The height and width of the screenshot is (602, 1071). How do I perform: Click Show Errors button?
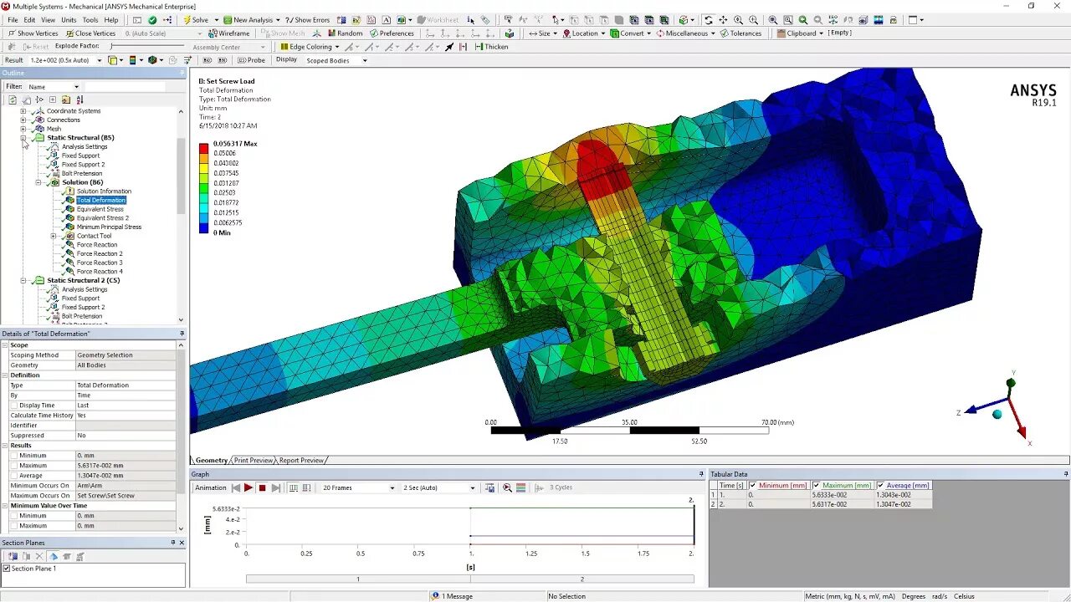tap(307, 20)
